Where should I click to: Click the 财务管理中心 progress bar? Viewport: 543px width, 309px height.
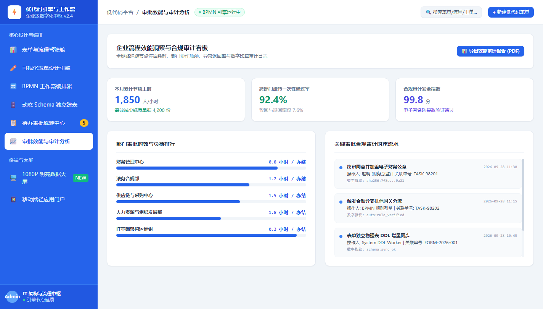point(211,168)
